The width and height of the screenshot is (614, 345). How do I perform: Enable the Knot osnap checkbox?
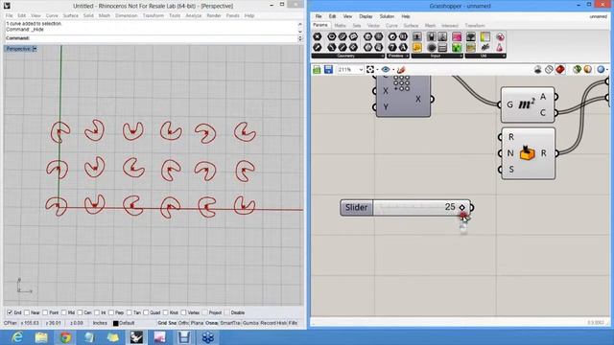point(166,312)
